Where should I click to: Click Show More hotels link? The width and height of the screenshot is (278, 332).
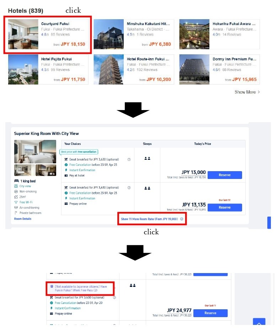click(247, 92)
